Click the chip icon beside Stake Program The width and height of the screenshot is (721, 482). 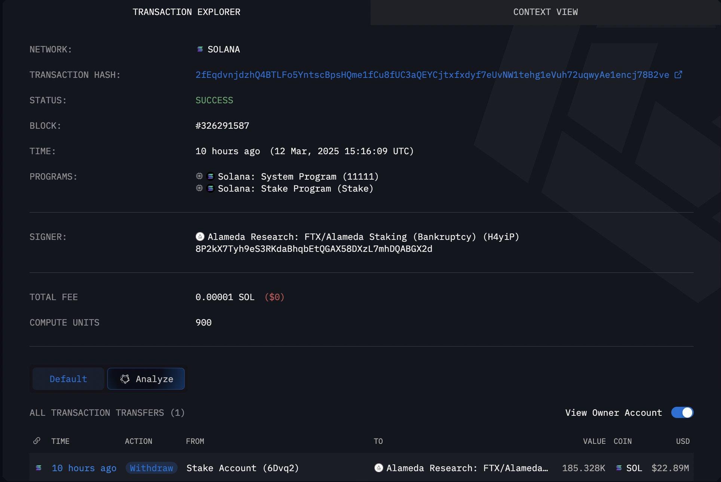coord(199,188)
